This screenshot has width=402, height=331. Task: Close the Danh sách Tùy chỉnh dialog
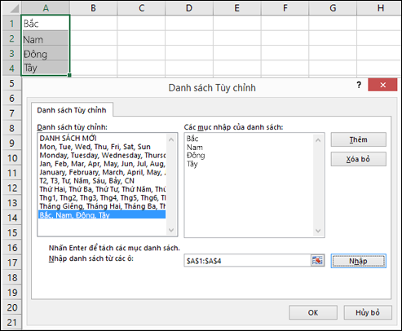point(382,85)
